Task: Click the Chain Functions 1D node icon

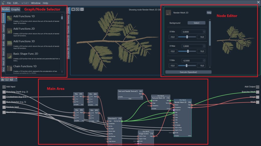Action: tap(9, 68)
